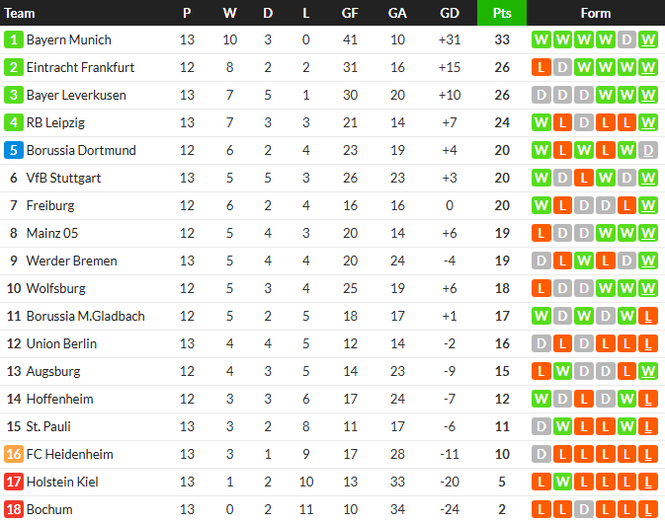Open Bayer Leverkusen team link
This screenshot has width=665, height=522.
coord(75,96)
